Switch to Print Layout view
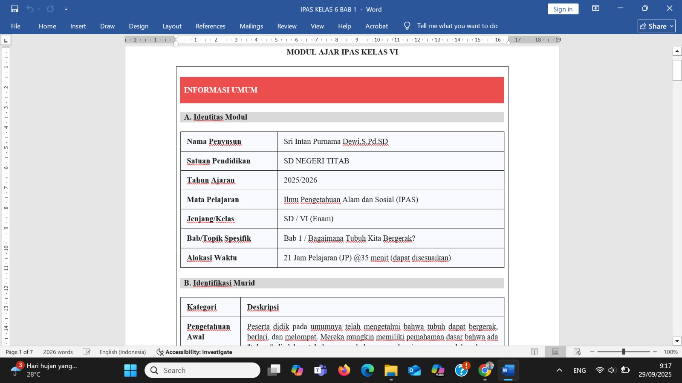Viewport: 682px width, 383px height. (555, 352)
